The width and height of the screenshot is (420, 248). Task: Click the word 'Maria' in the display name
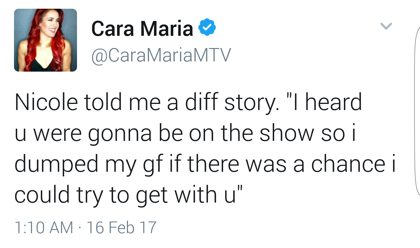[167, 29]
